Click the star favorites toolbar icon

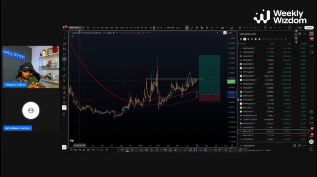click(64, 147)
